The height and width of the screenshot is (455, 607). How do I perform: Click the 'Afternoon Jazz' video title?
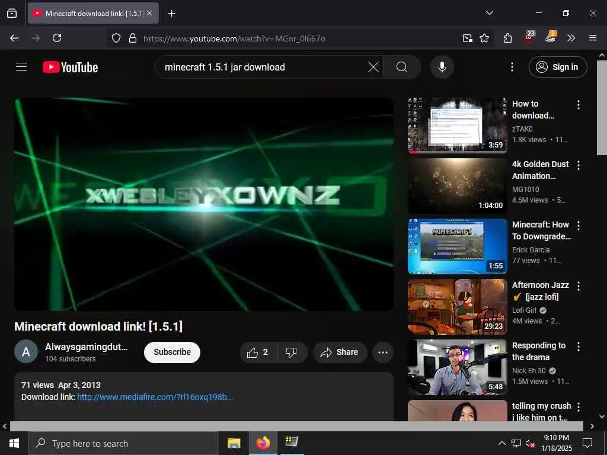pos(541,291)
